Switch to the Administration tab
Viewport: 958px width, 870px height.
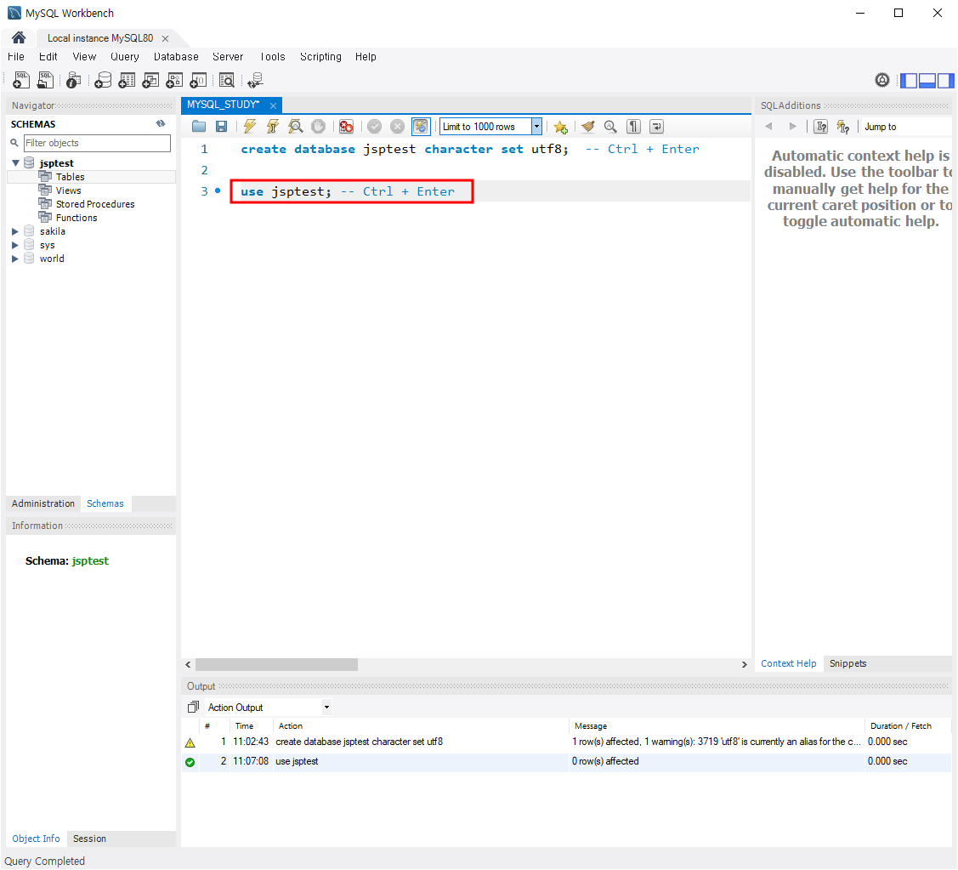[43, 503]
